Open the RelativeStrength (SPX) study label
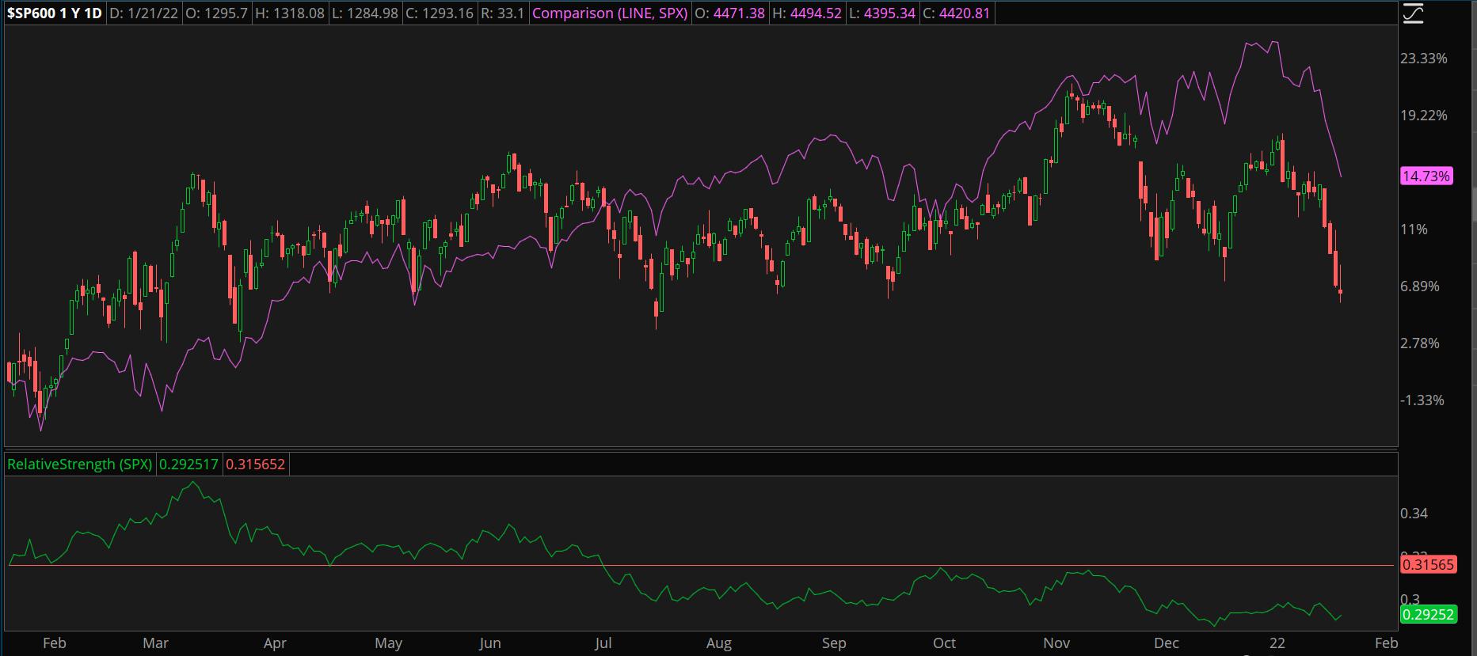This screenshot has height=656, width=1477. (x=79, y=465)
